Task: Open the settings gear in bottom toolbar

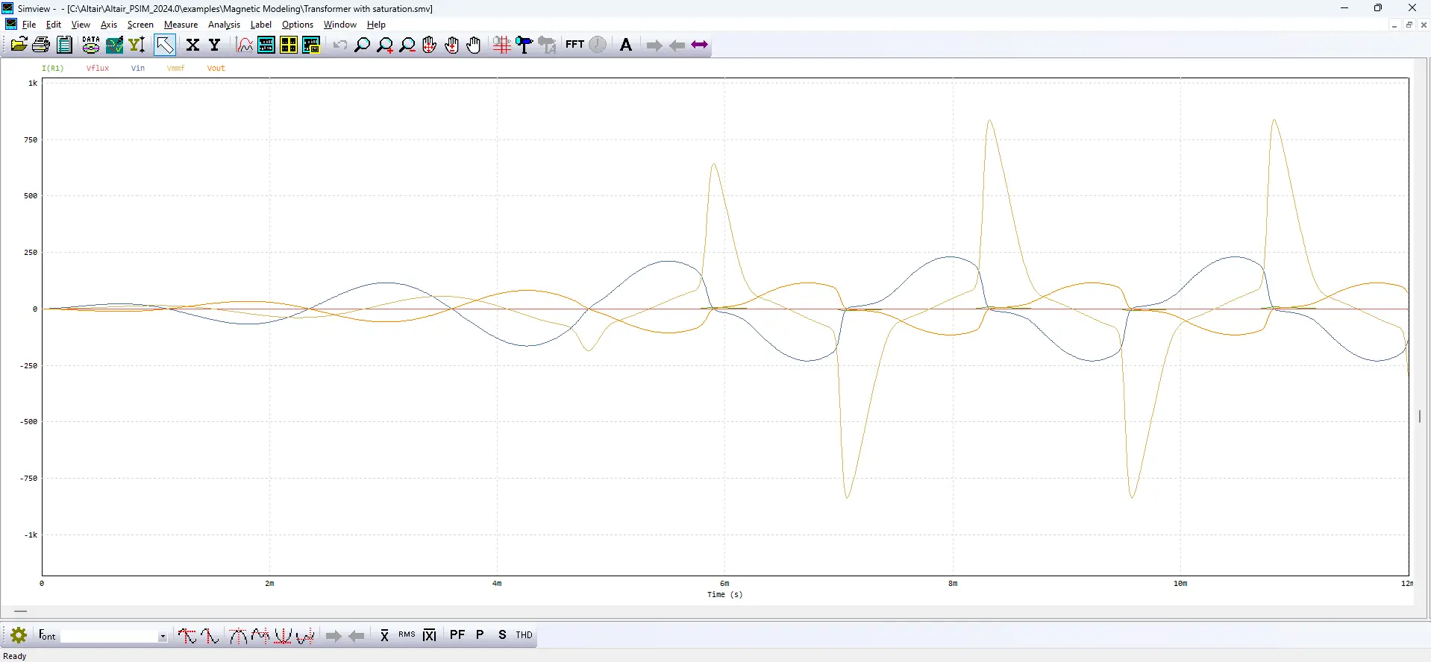Action: click(x=19, y=635)
